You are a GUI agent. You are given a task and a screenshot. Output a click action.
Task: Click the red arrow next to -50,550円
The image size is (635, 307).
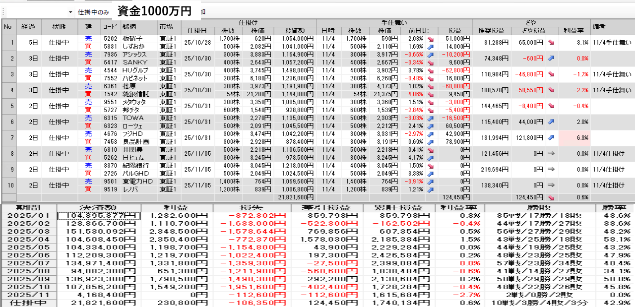[551, 90]
